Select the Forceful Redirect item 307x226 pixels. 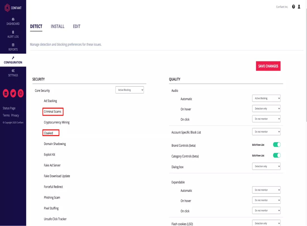[x=53, y=187]
